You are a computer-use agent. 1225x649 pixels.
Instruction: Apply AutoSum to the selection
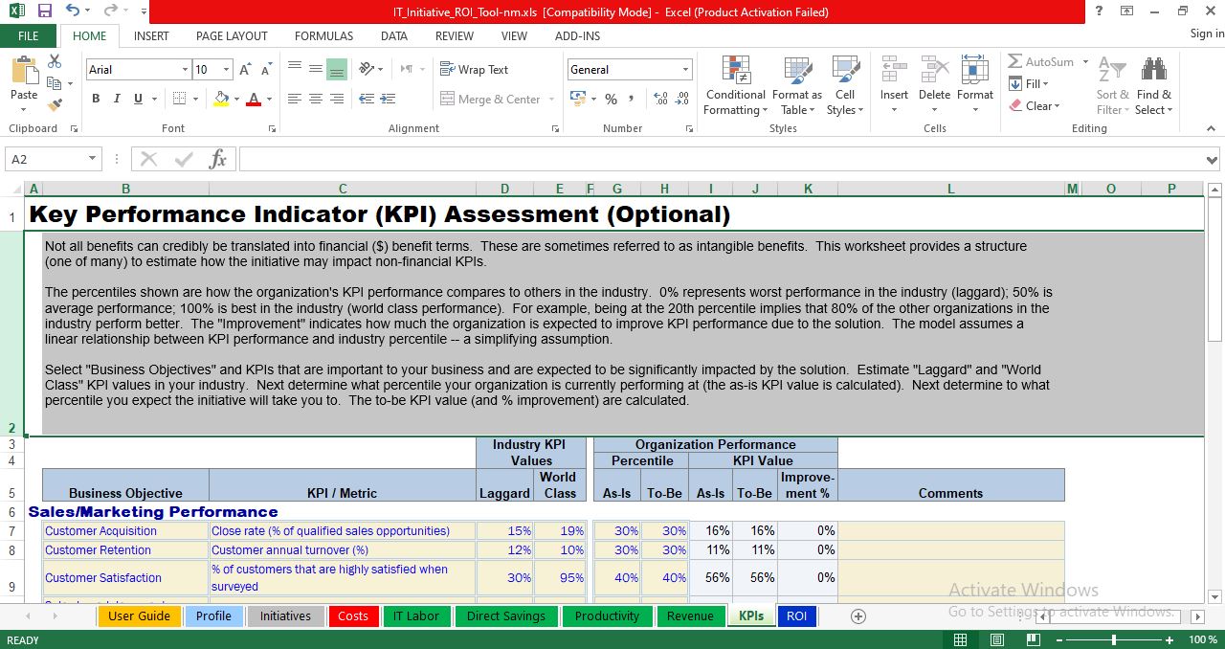pos(1045,61)
